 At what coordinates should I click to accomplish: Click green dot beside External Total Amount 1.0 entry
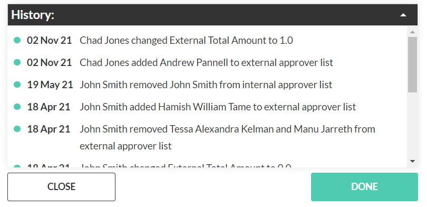[17, 40]
